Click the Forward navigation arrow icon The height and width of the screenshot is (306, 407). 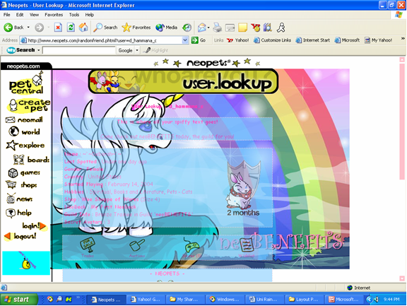[x=39, y=28]
